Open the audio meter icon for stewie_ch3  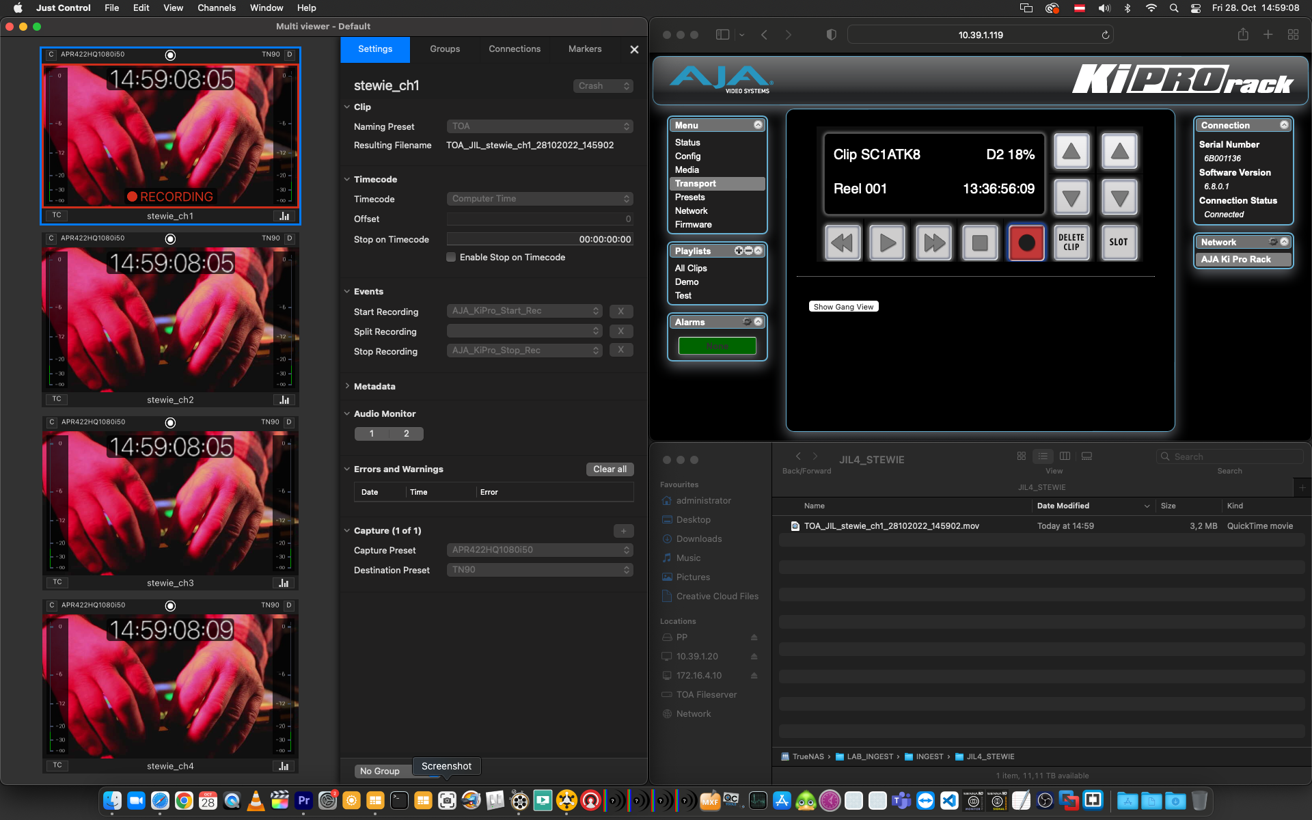pyautogui.click(x=284, y=583)
